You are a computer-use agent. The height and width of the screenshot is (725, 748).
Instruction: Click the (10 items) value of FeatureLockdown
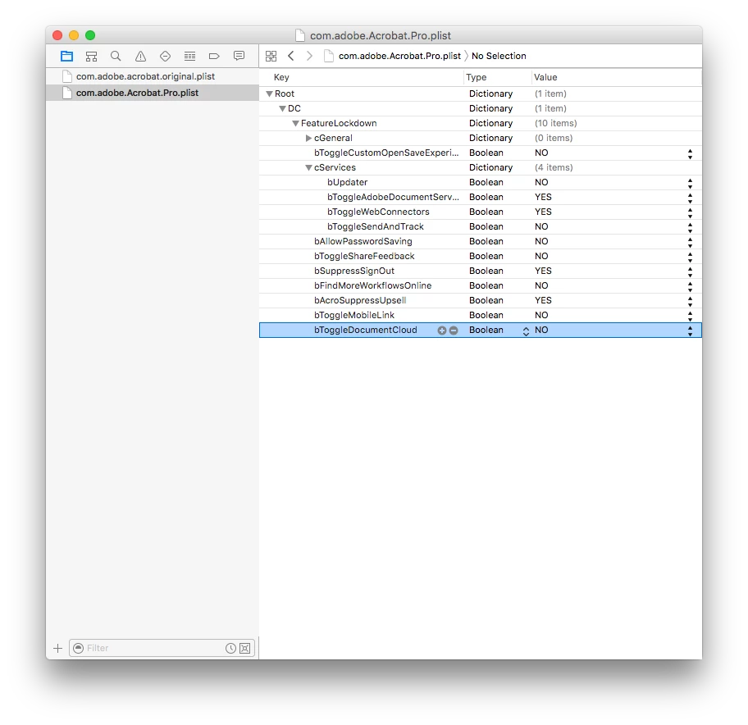(555, 124)
